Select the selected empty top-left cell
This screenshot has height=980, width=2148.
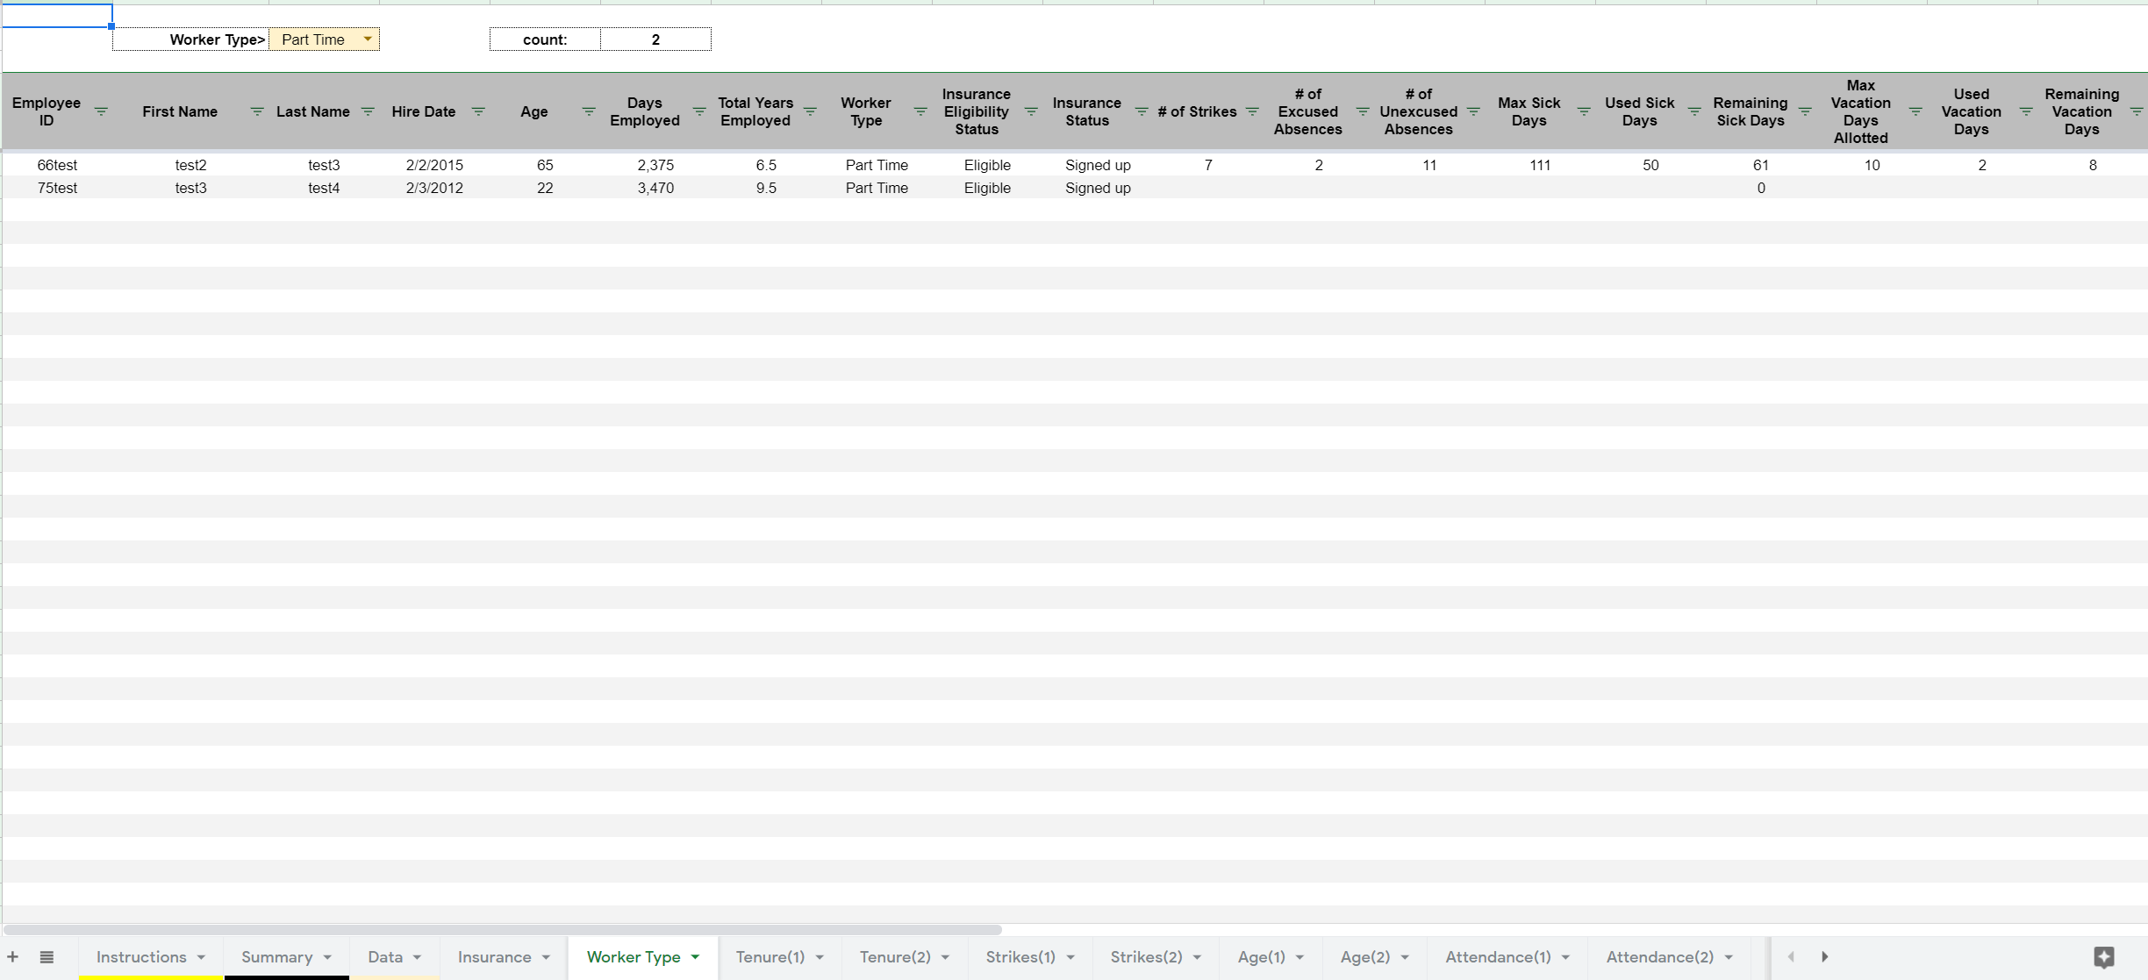(57, 16)
